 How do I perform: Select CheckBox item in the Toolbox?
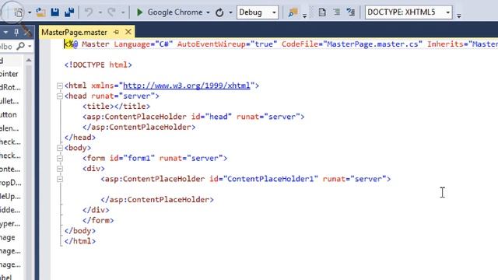click(x=10, y=142)
